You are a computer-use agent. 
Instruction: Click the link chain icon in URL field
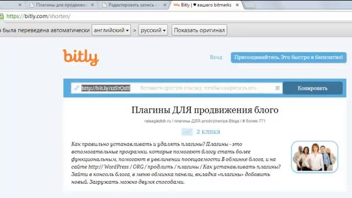76,88
